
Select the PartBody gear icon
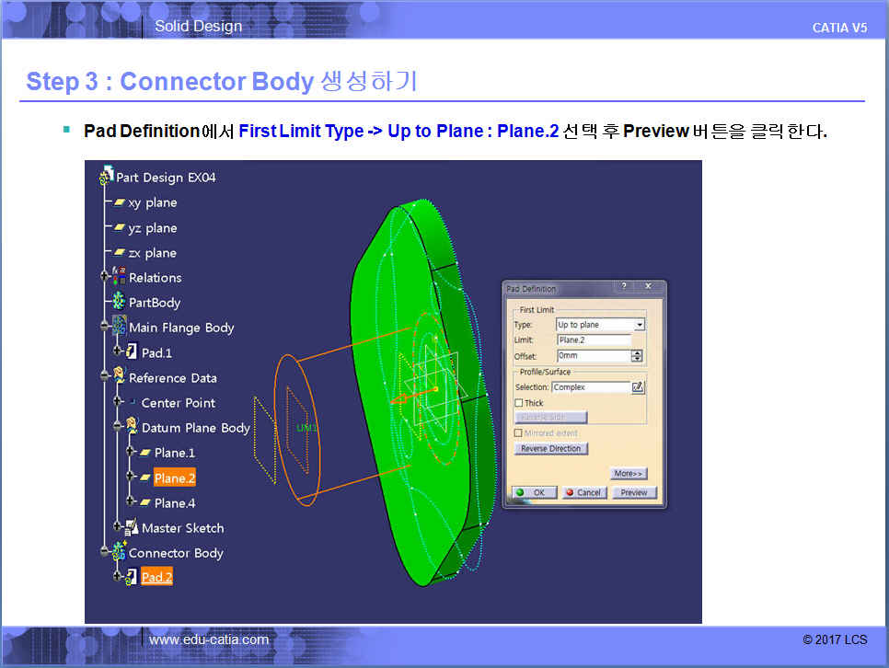(x=120, y=303)
